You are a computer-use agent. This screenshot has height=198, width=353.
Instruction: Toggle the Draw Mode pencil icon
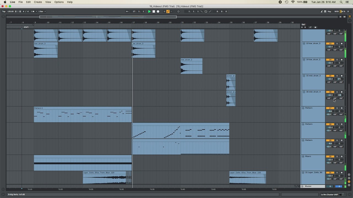[322, 12]
